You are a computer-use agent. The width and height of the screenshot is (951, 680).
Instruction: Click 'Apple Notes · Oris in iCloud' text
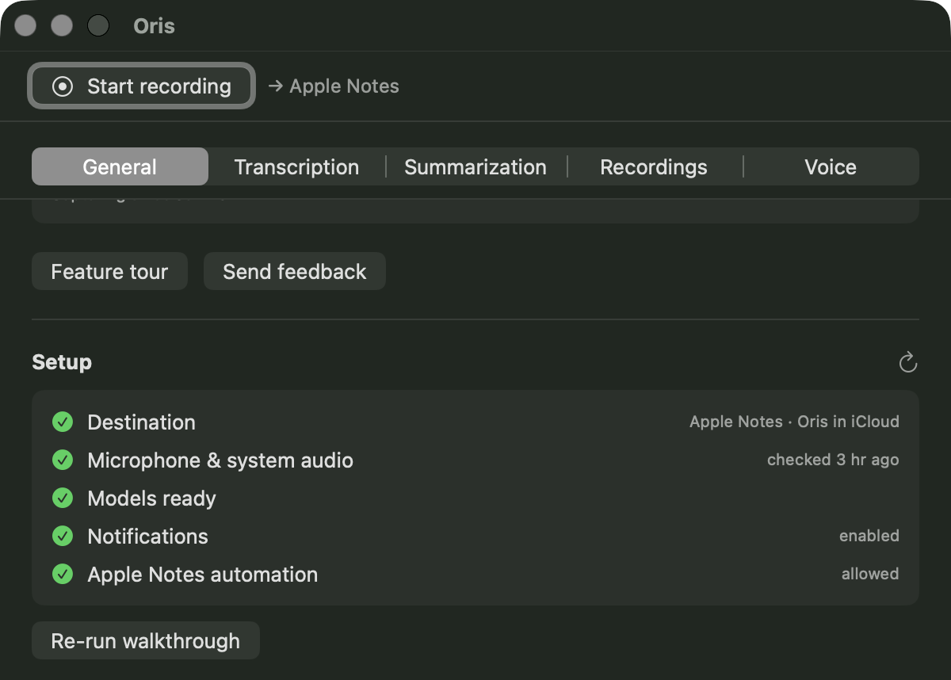(794, 422)
